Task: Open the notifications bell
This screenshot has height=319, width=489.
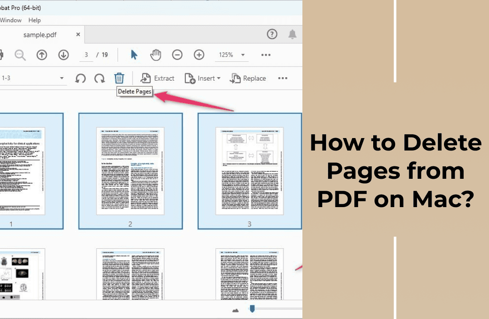Action: tap(293, 34)
